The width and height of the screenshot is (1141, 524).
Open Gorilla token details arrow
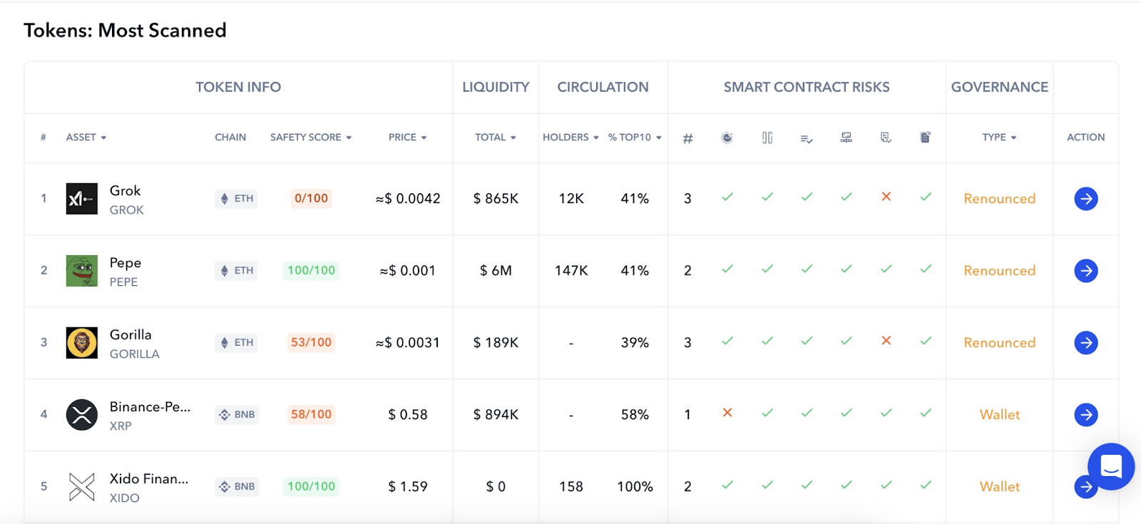[x=1085, y=343]
